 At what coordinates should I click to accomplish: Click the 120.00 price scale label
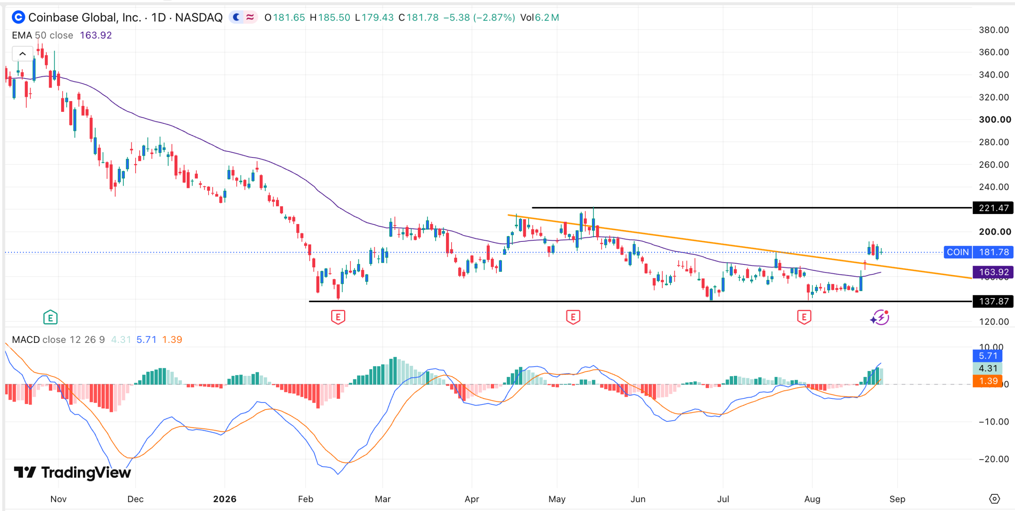[994, 322]
